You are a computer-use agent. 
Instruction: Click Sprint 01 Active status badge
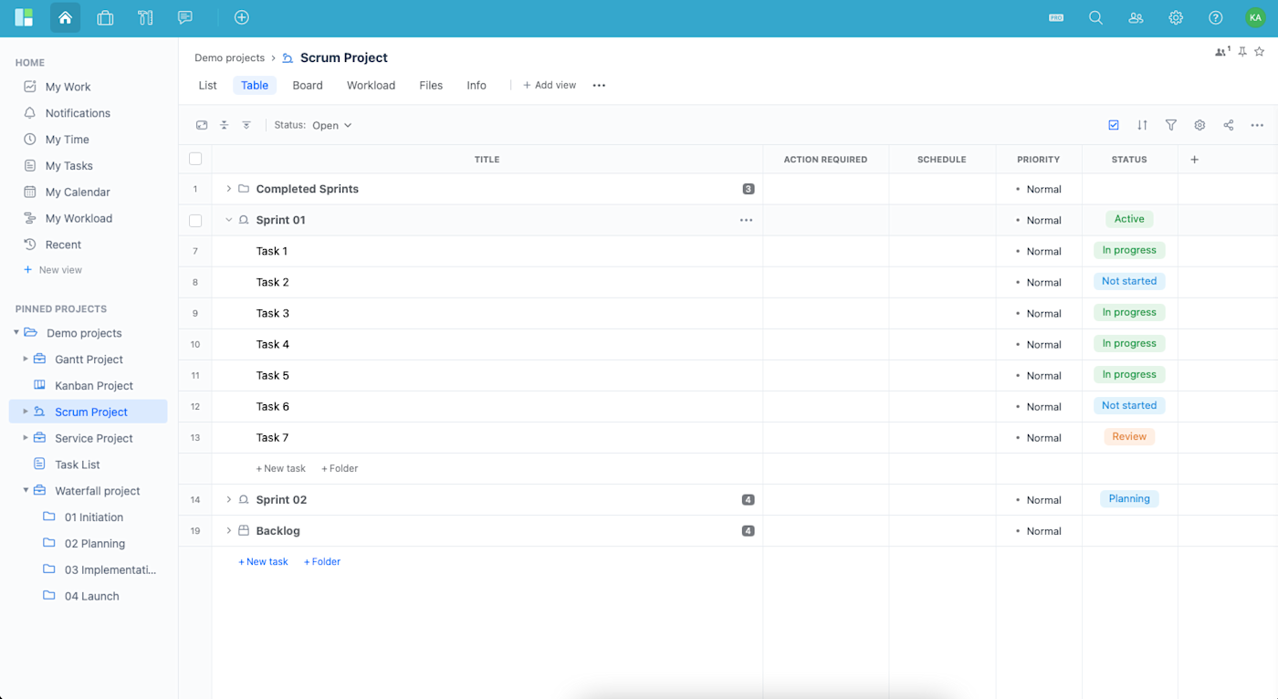[x=1129, y=219]
